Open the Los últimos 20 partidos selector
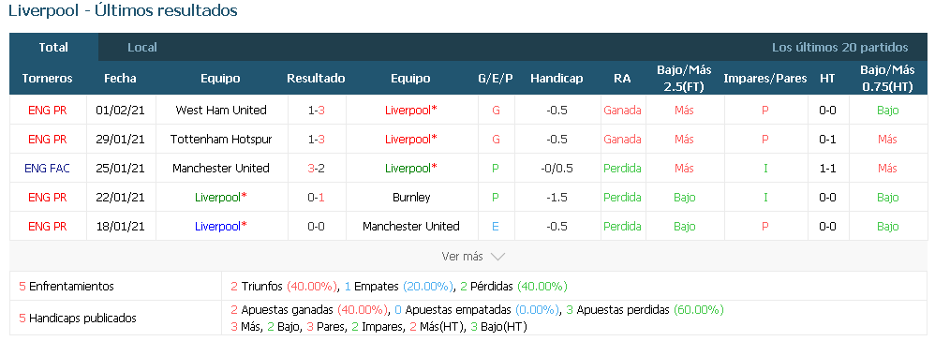935x341 pixels. (x=839, y=48)
